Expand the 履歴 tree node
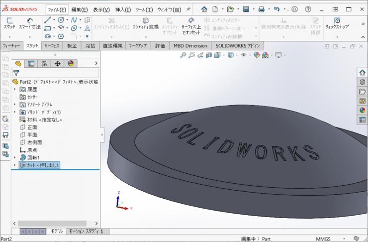This screenshot has width=368, height=242. click(x=15, y=89)
